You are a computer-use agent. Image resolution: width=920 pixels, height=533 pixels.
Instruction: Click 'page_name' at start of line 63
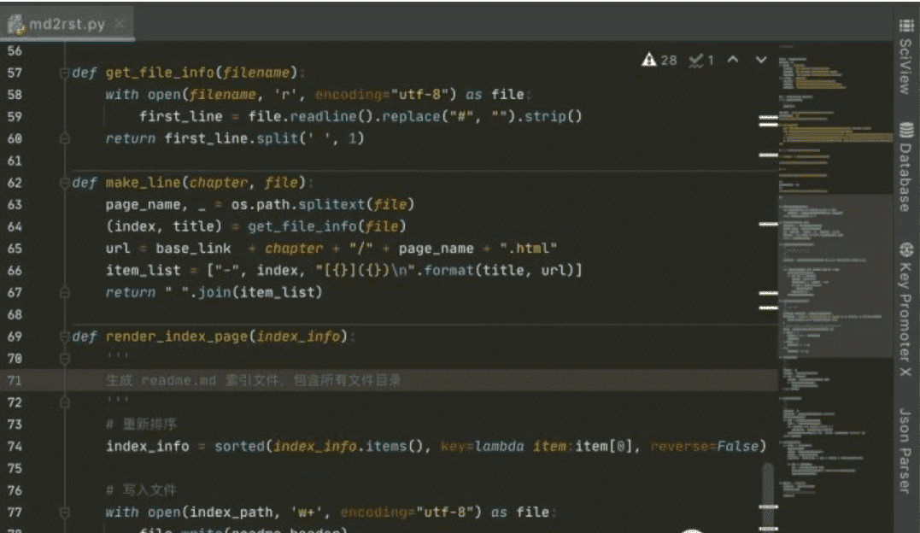point(144,205)
